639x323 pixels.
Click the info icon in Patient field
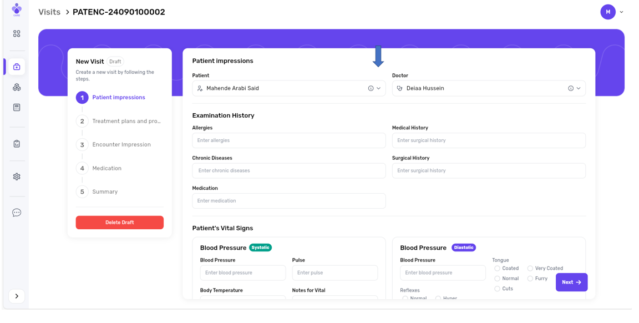point(371,88)
